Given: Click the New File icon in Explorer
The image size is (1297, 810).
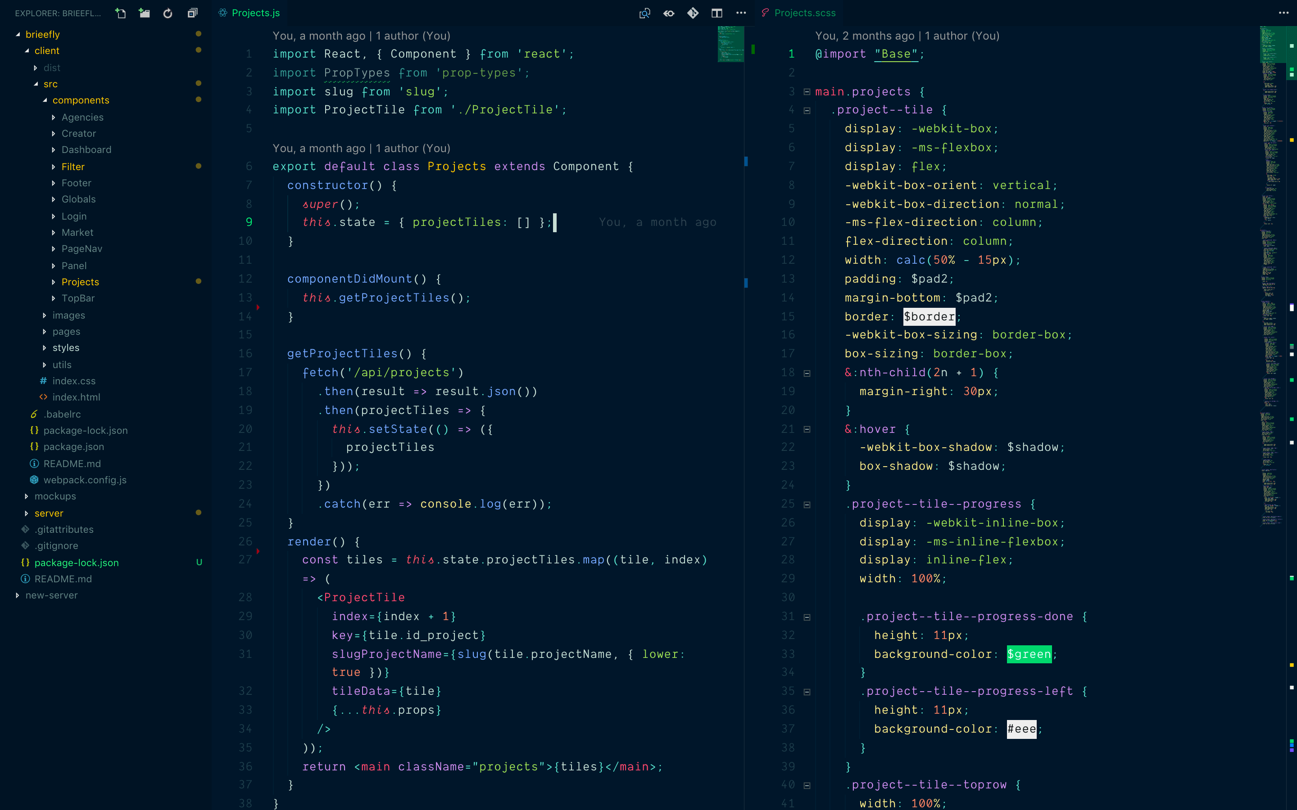Looking at the screenshot, I should (121, 13).
